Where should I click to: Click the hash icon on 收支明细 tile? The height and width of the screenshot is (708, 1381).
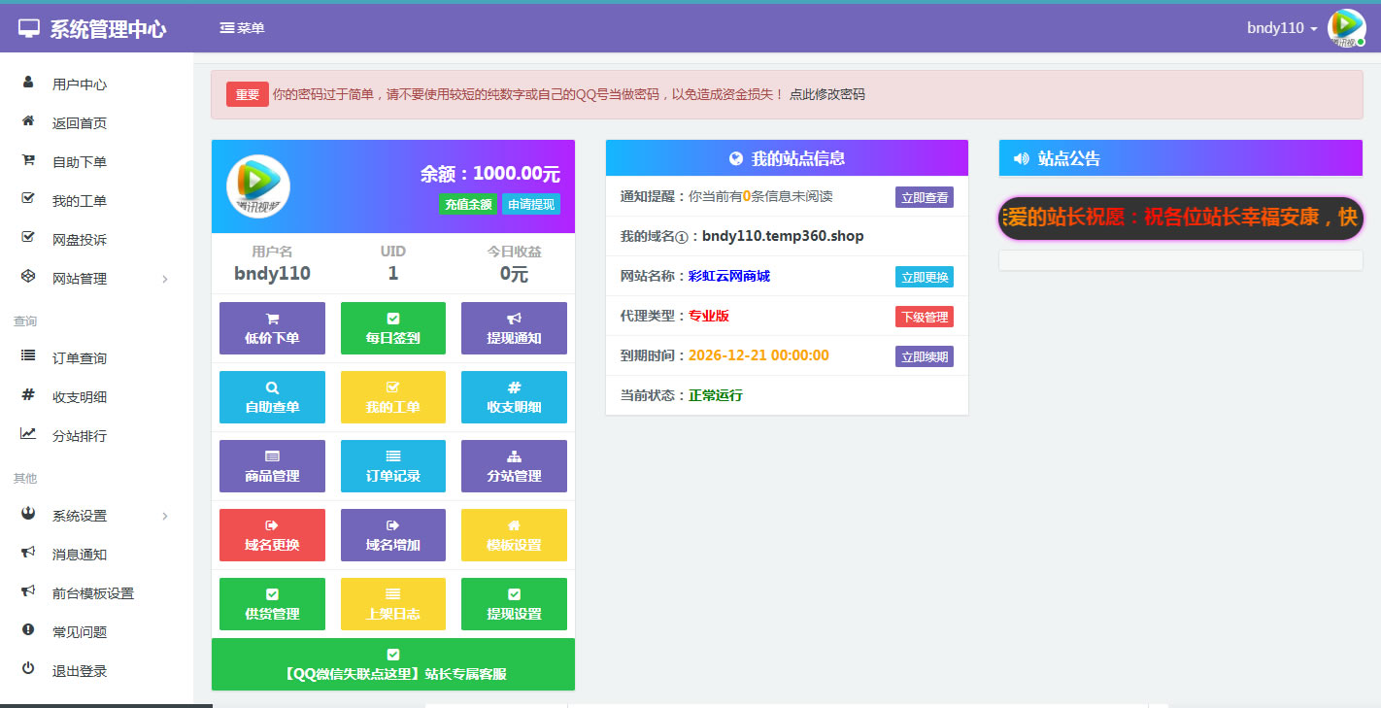[514, 388]
